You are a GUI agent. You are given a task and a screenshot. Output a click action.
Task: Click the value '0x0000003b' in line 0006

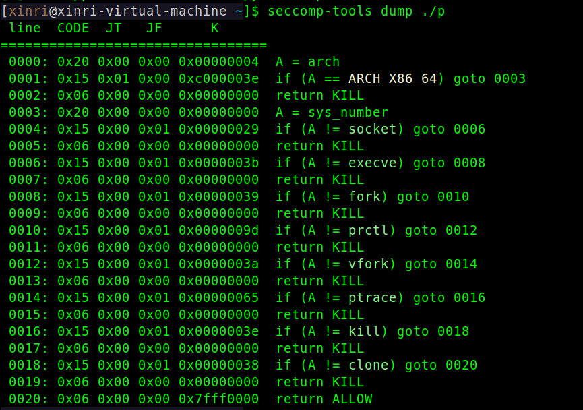click(218, 163)
